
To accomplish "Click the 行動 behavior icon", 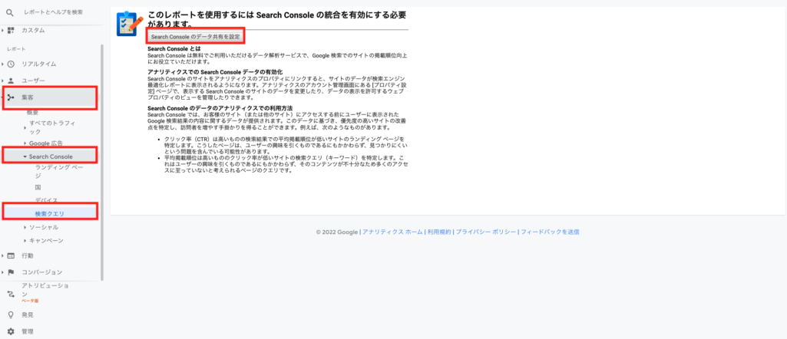I will (x=11, y=255).
